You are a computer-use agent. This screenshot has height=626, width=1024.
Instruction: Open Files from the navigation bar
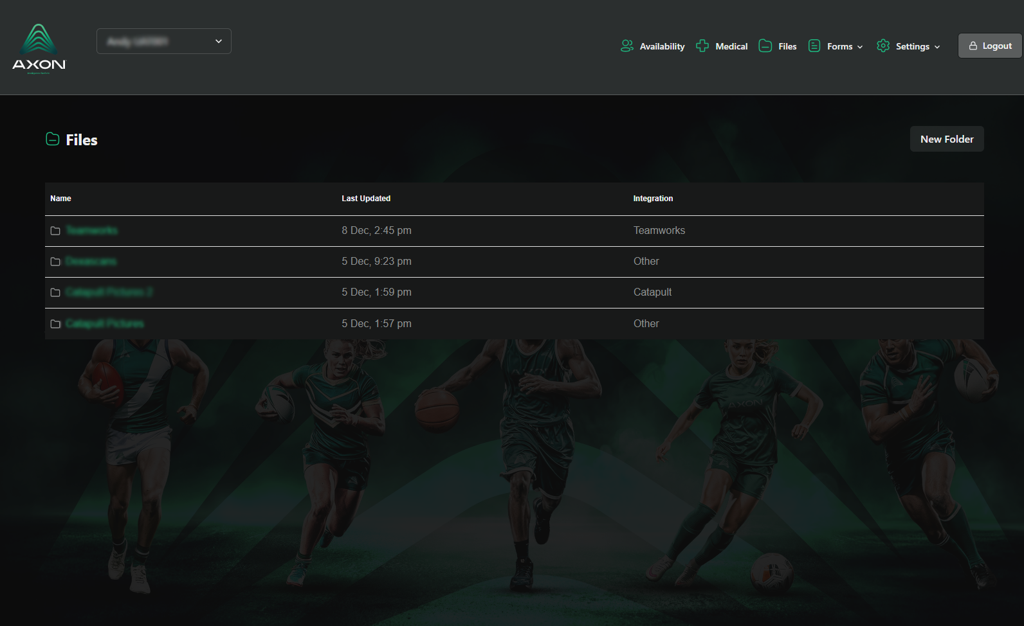pyautogui.click(x=787, y=46)
